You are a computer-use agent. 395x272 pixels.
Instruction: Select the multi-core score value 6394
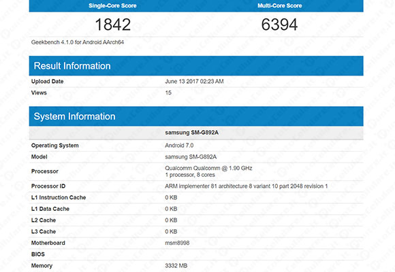pyautogui.click(x=279, y=24)
